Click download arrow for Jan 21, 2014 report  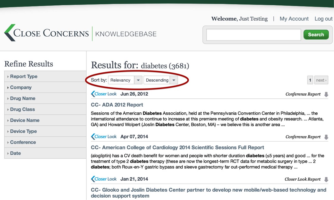[326, 179]
